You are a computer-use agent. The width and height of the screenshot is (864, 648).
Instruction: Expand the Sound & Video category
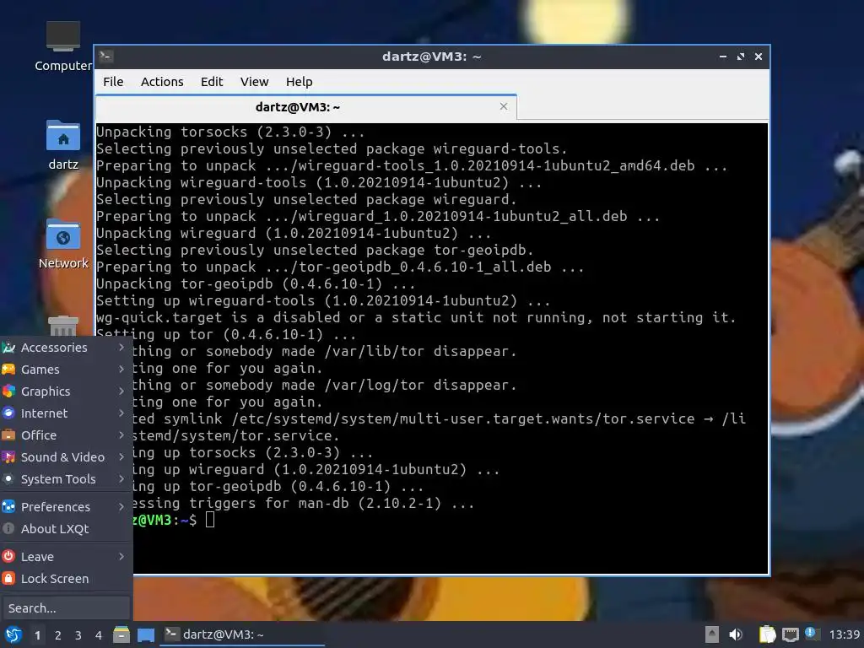[66, 457]
